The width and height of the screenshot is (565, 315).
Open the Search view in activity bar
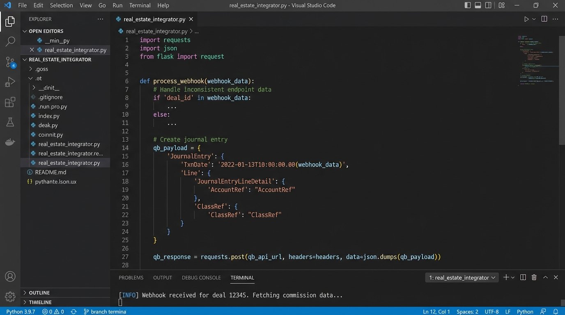(10, 41)
